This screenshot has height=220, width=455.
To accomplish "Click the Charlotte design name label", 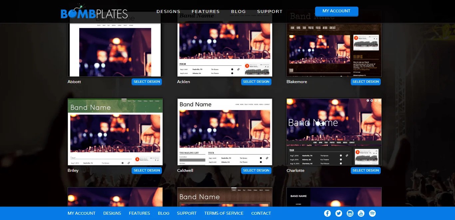I will (295, 170).
